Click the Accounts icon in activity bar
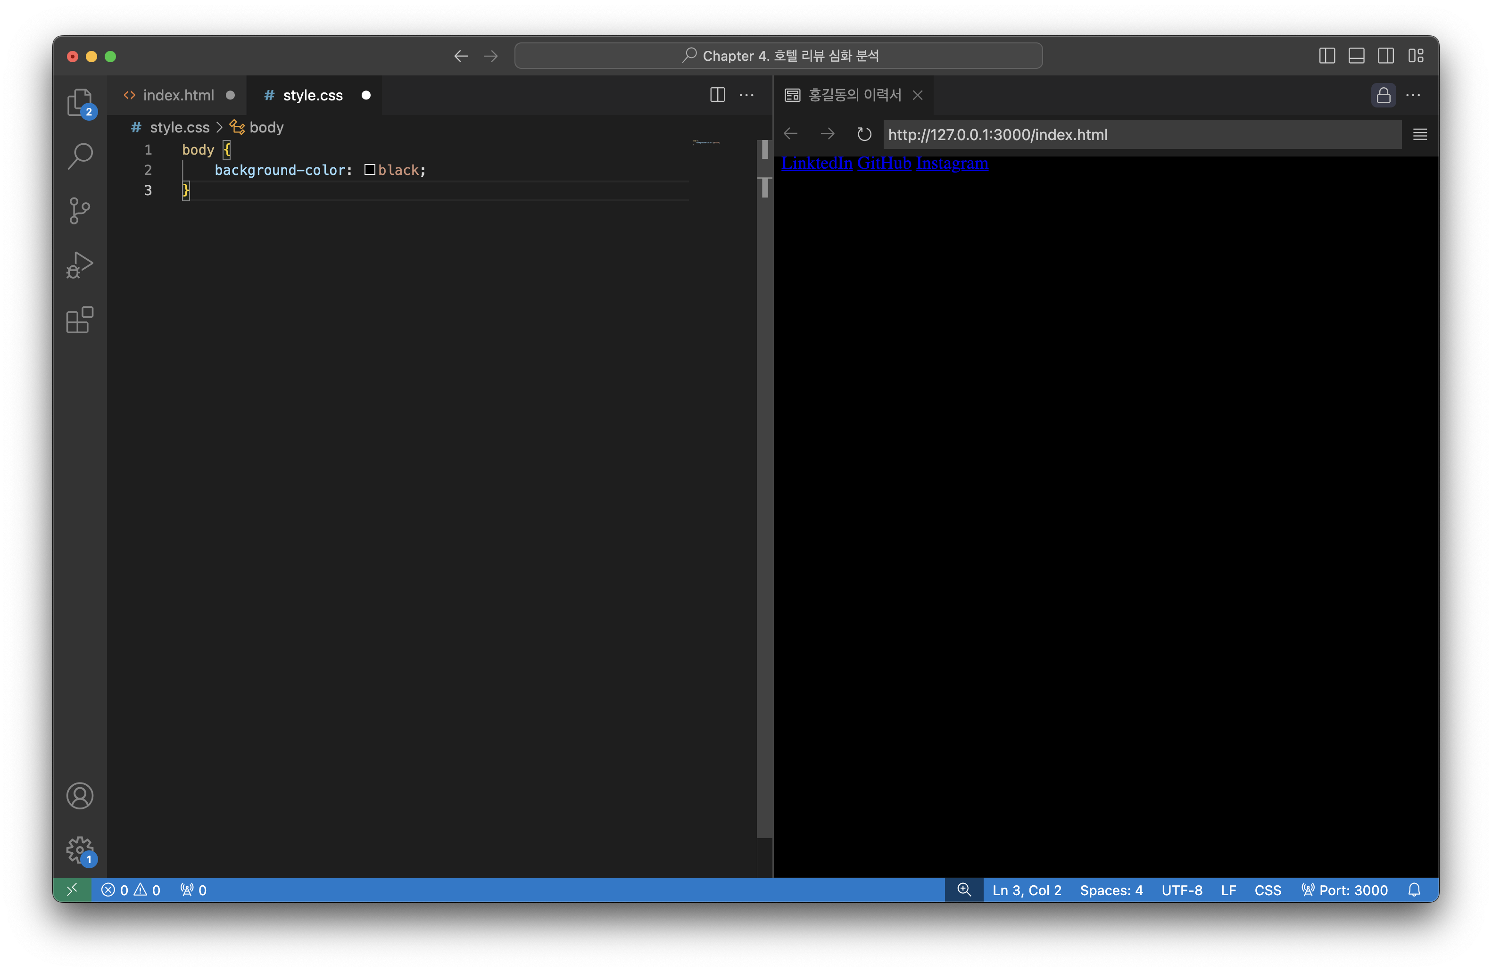1492x972 pixels. [x=80, y=796]
